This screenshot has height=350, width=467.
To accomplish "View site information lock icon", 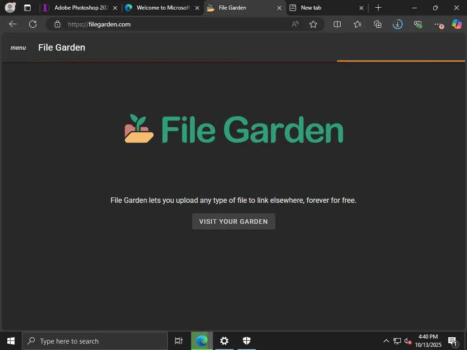I will pos(57,24).
